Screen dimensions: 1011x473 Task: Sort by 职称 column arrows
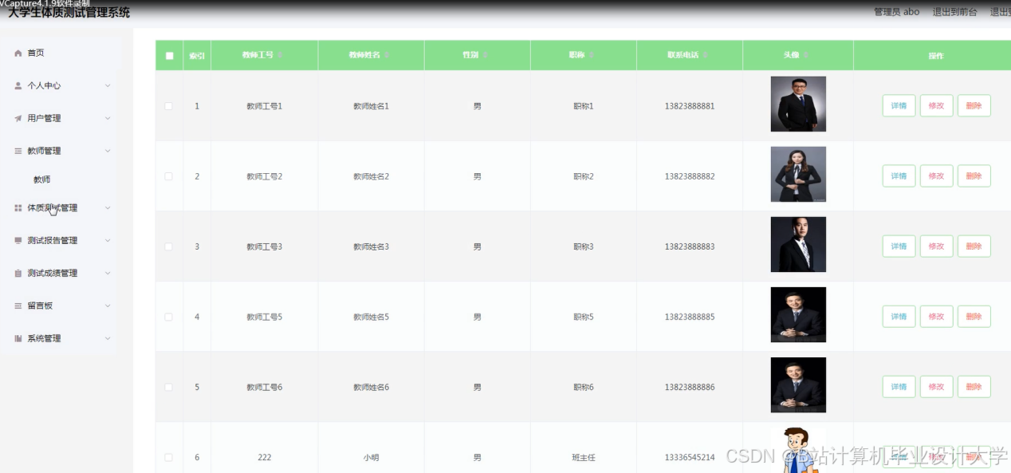coord(591,55)
